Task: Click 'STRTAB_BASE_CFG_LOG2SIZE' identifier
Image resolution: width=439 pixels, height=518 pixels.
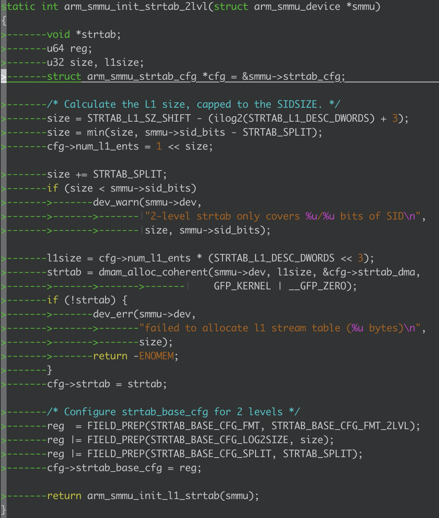Action: click(219, 440)
